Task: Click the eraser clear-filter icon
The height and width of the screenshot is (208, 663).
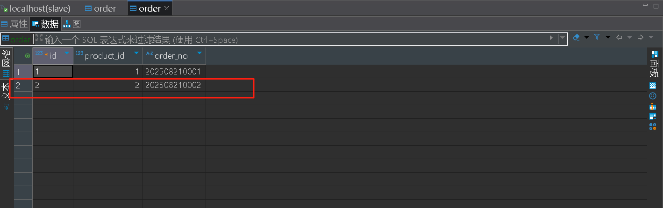Action: [x=576, y=37]
